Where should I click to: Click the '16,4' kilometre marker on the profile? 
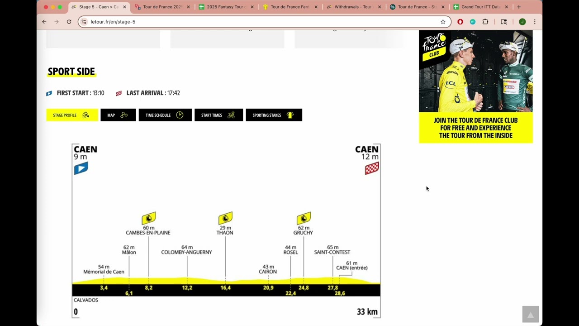[x=225, y=288]
